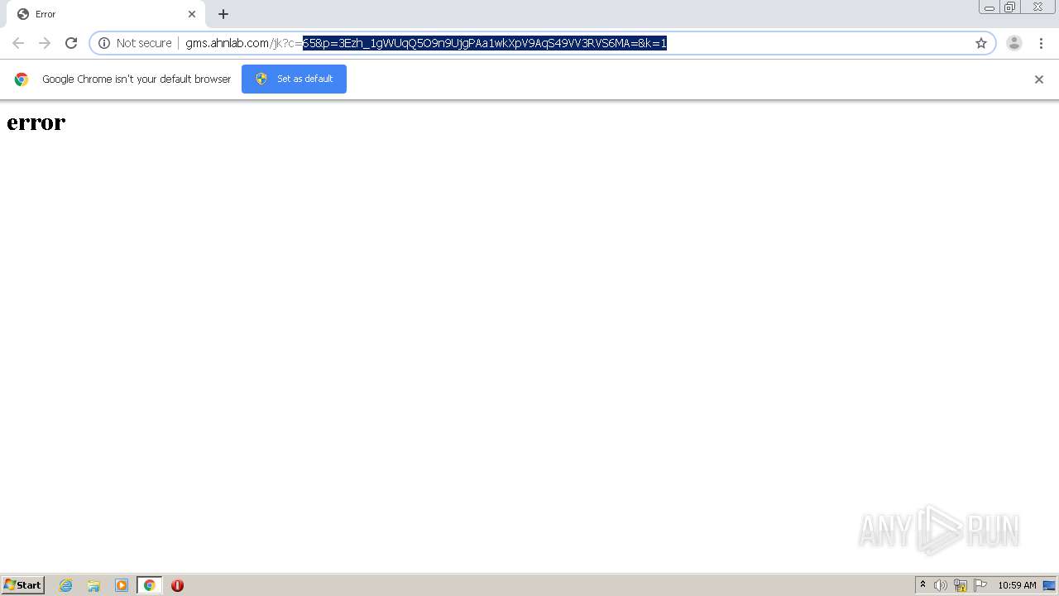Click the error heading text
1059x596 pixels.
(36, 123)
